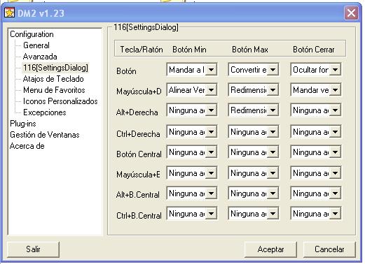Click the Salir button

coord(33,249)
